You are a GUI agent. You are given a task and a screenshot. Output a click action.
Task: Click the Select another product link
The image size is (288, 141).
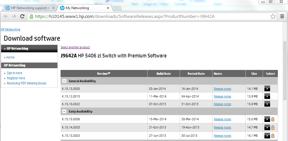[x=75, y=47]
